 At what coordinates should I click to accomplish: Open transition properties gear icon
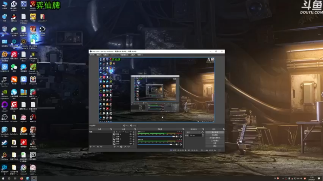coord(202,132)
